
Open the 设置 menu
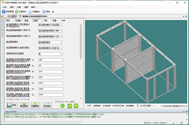[x=26, y=7]
